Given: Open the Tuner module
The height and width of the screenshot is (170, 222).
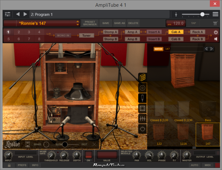Looking at the screenshot, I should click(x=86, y=36).
